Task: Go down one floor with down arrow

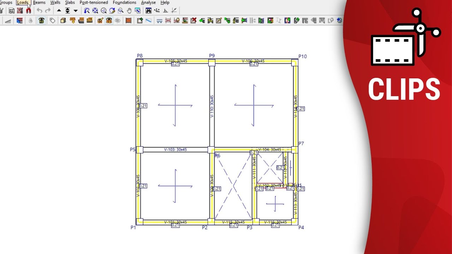Action: [x=76, y=11]
